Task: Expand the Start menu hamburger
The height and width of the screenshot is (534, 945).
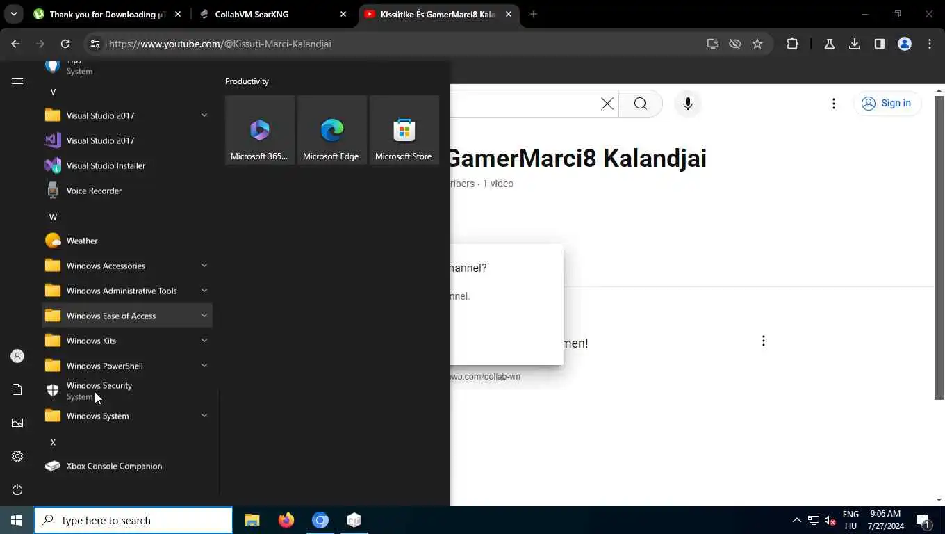Action: tap(17, 81)
